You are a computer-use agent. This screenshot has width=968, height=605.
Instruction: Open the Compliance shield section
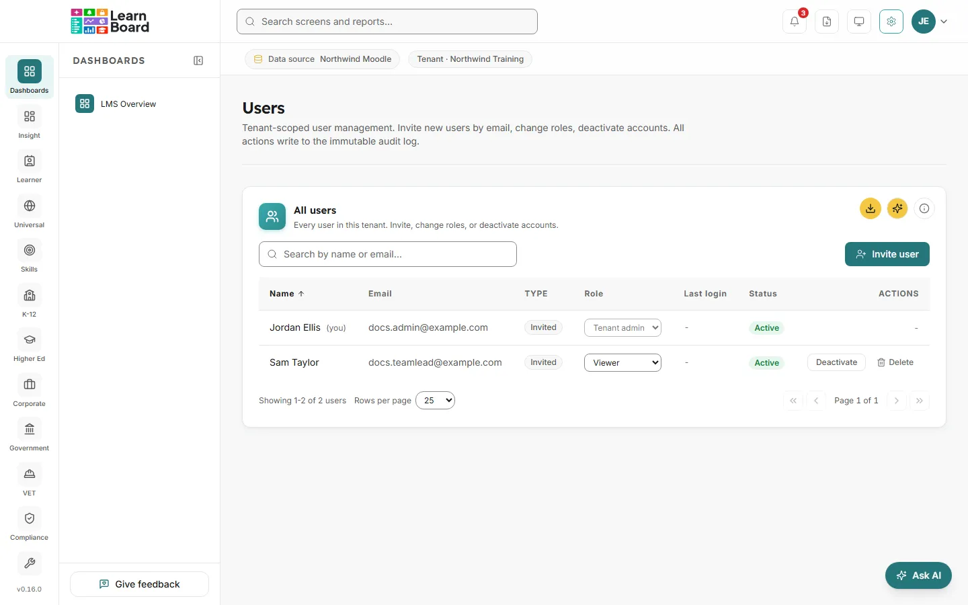coord(29,524)
